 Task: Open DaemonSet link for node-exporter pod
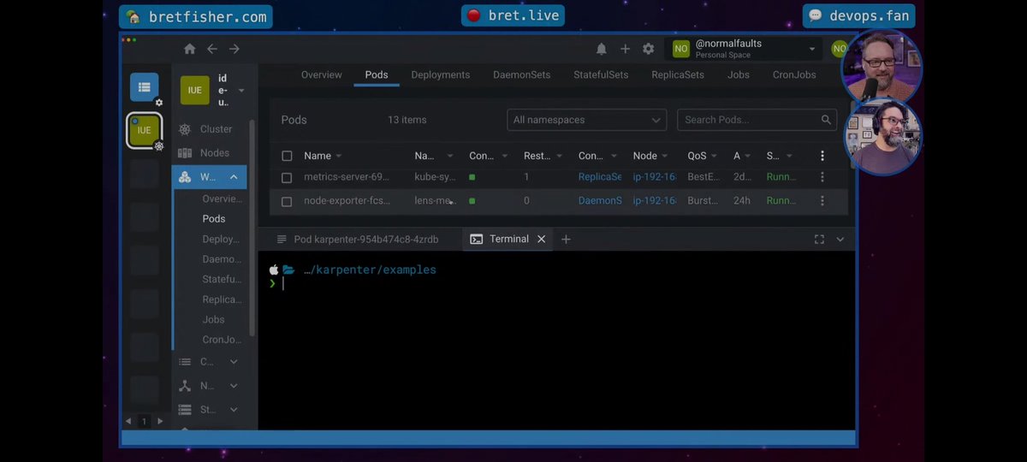point(600,201)
